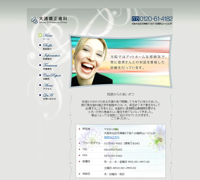Image resolution: width=200 pixels, height=180 pixels.
Task: Click the bullet dot beside Access
Action: tap(40, 85)
